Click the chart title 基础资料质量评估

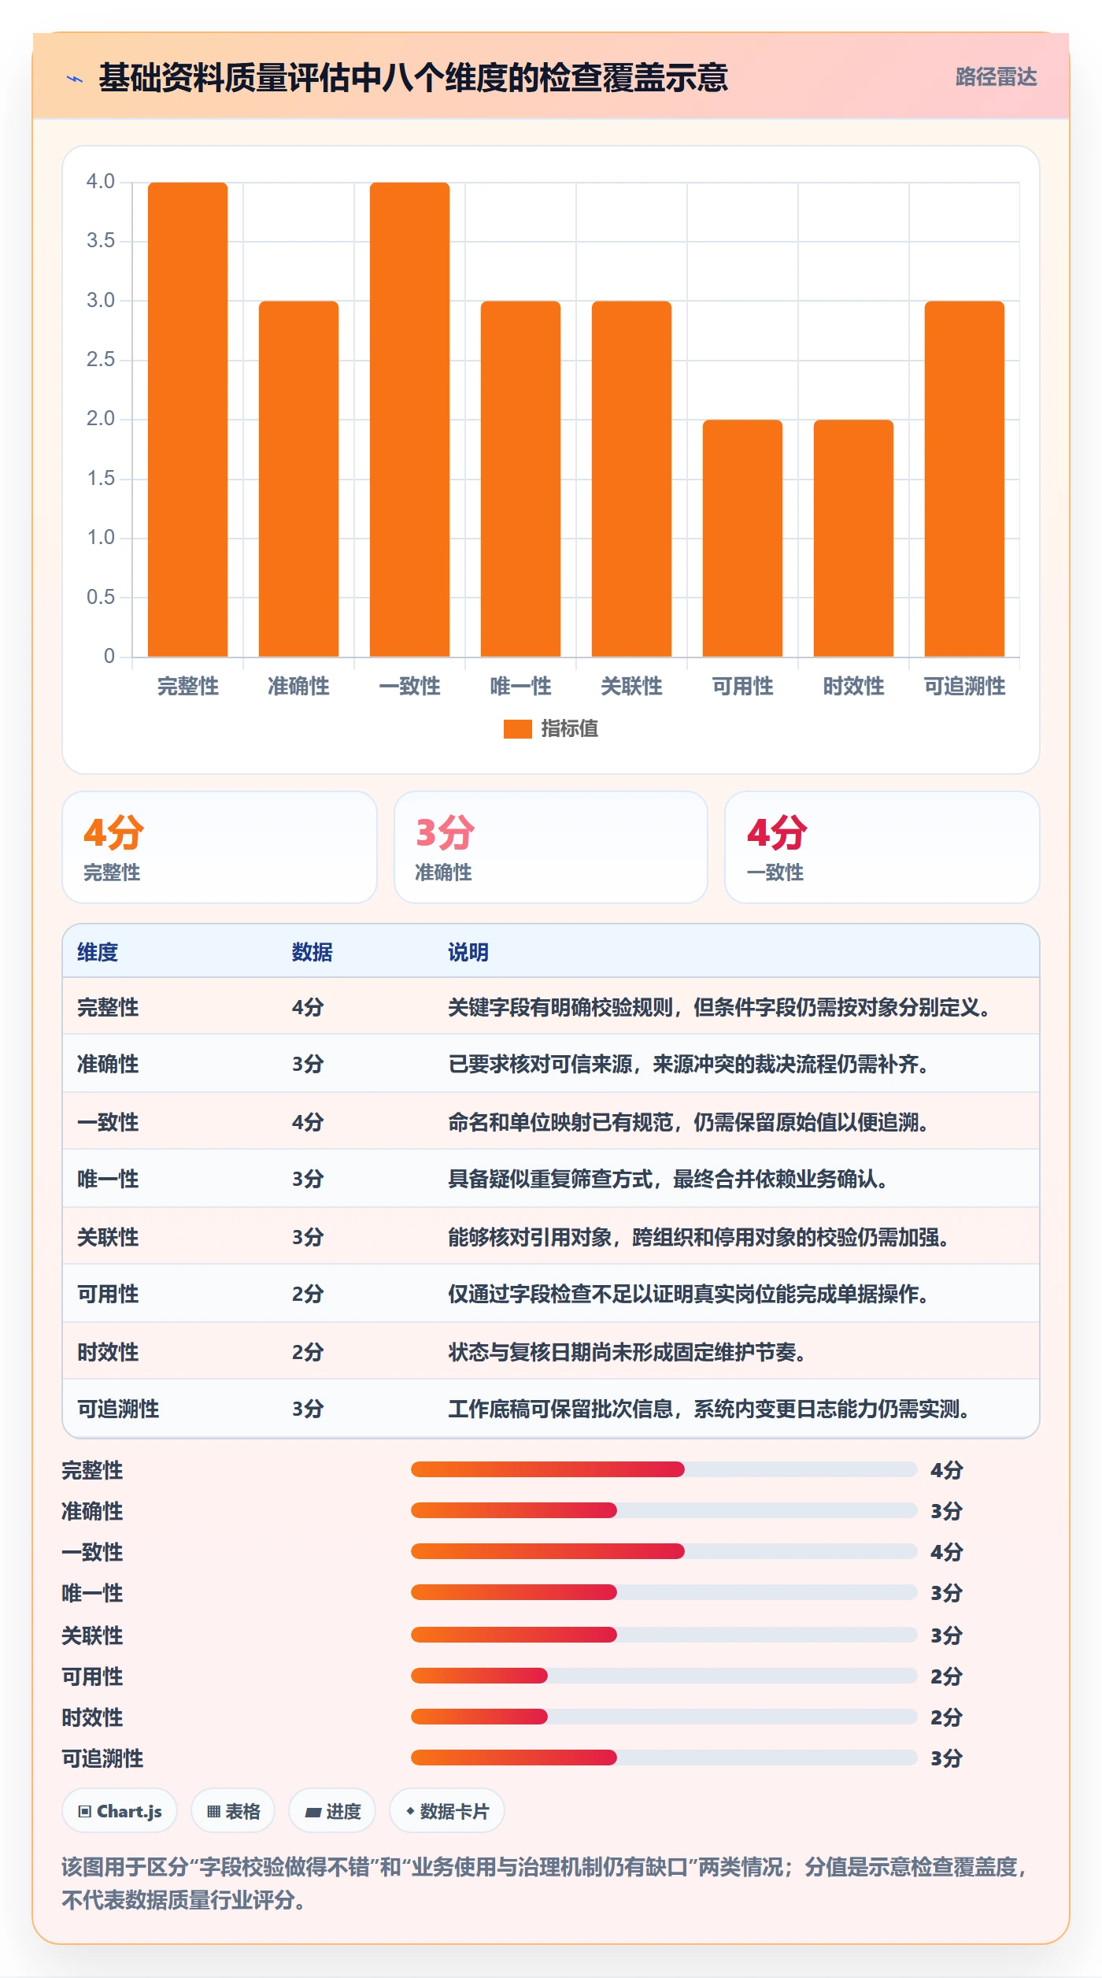[x=413, y=78]
